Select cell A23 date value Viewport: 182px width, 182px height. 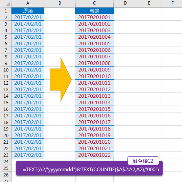pos(28,155)
